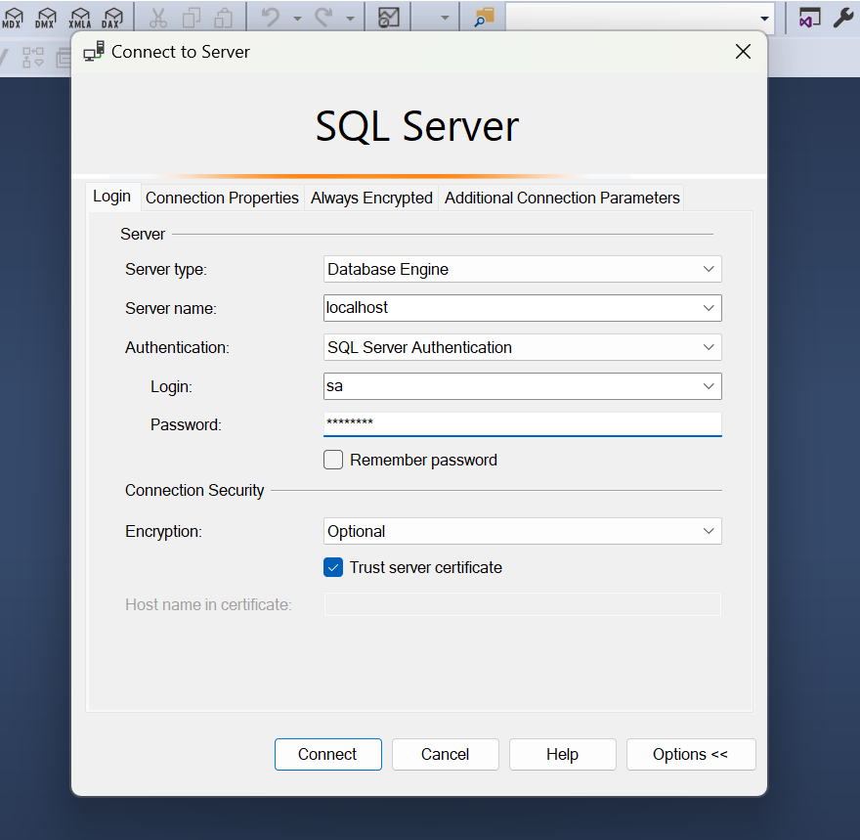Open the toolbar search combo box dropdown arrow
The width and height of the screenshot is (860, 840).
764,19
